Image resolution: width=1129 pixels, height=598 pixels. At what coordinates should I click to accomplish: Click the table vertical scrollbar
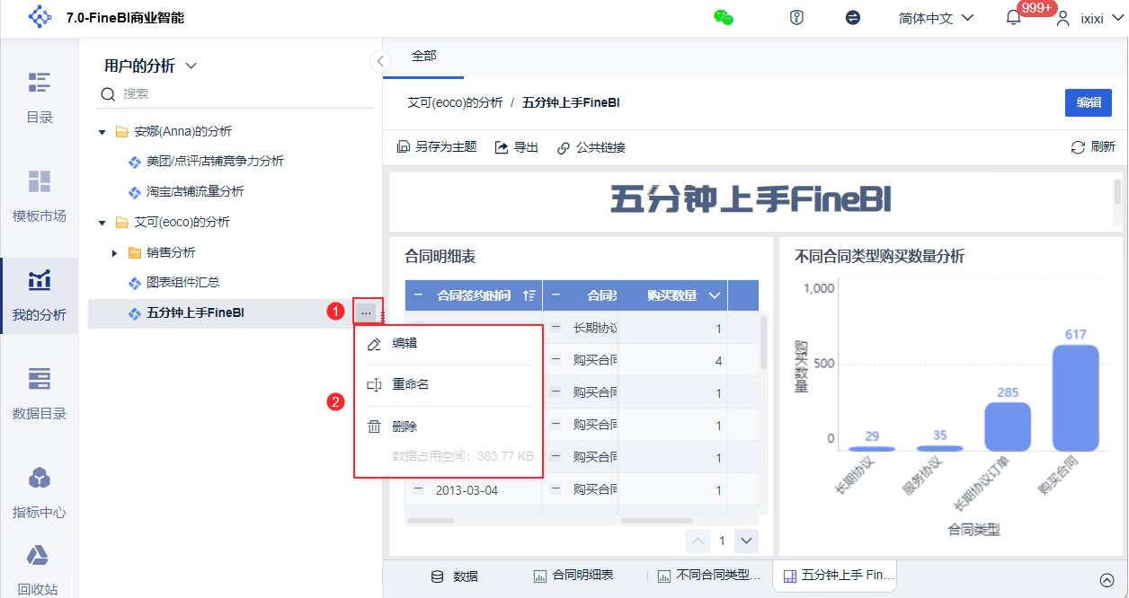(764, 342)
